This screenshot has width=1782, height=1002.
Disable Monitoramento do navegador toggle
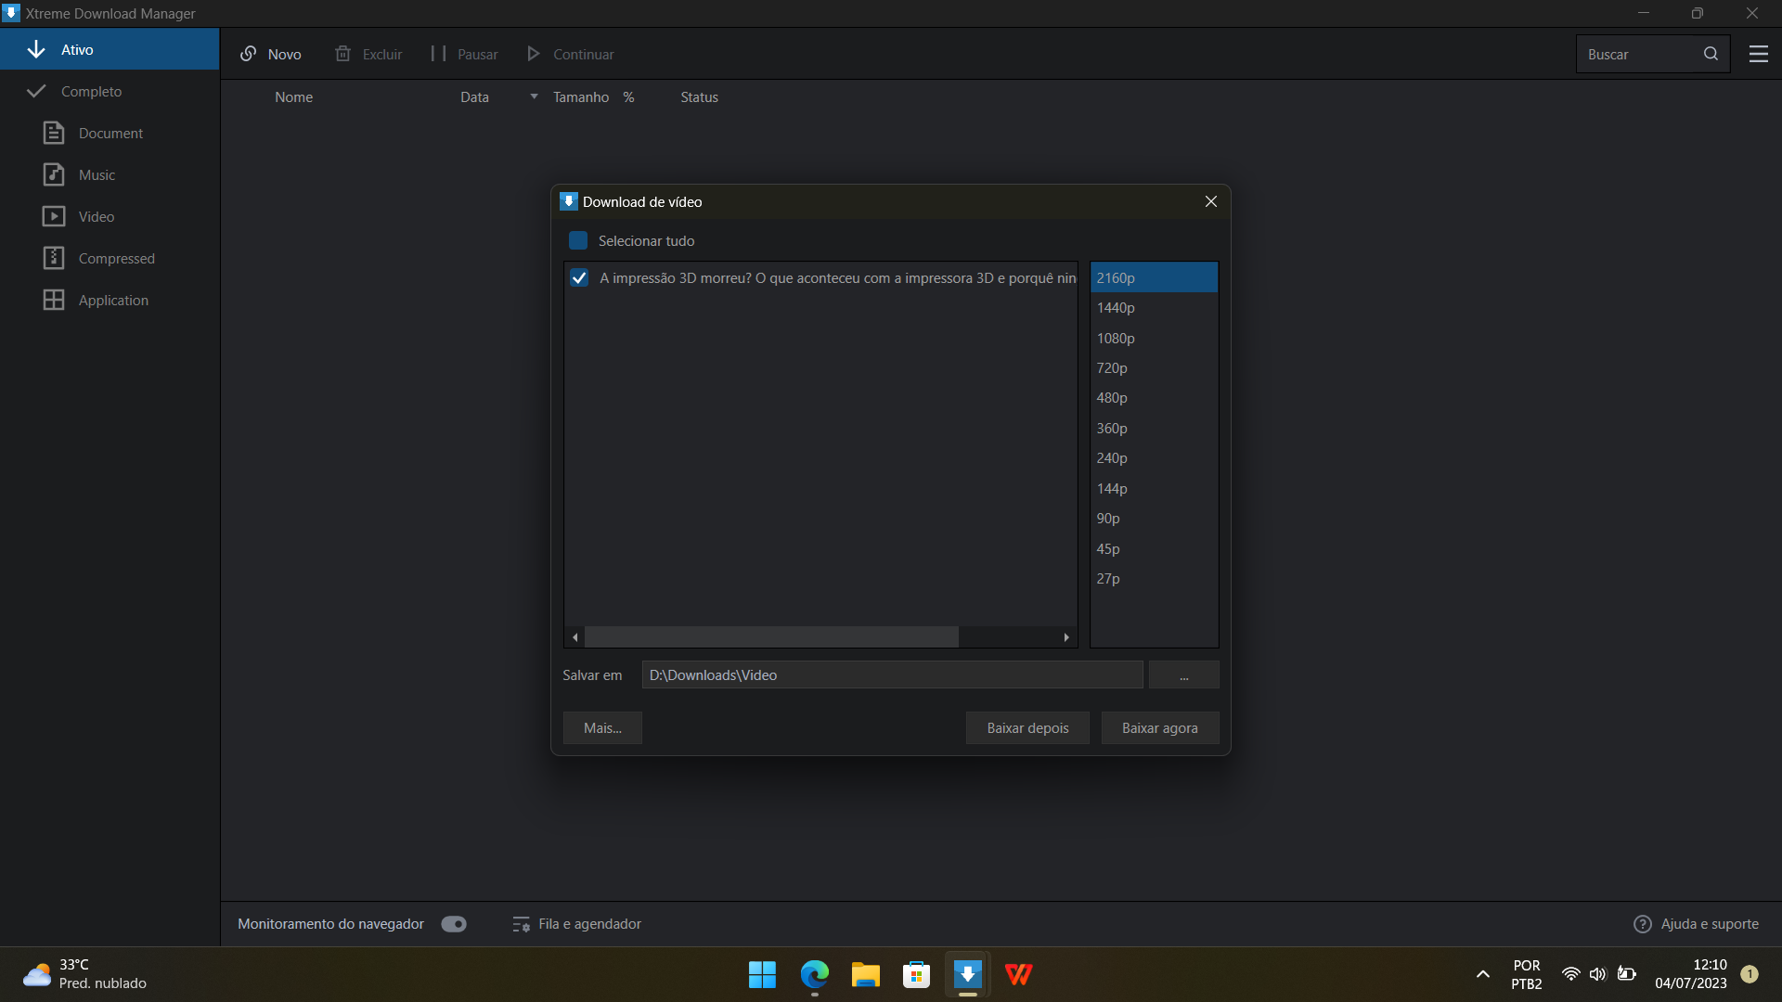(x=453, y=923)
